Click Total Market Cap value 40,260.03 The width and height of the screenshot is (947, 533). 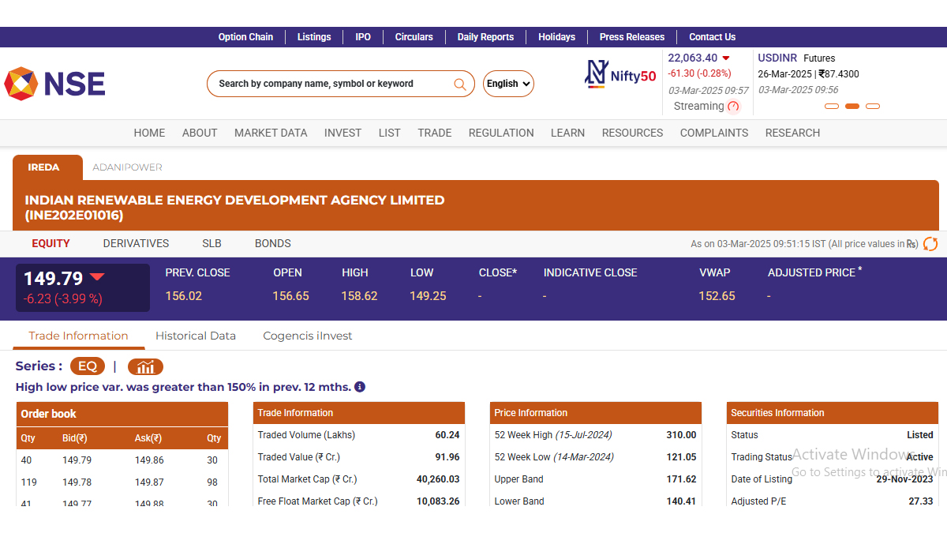click(x=438, y=479)
